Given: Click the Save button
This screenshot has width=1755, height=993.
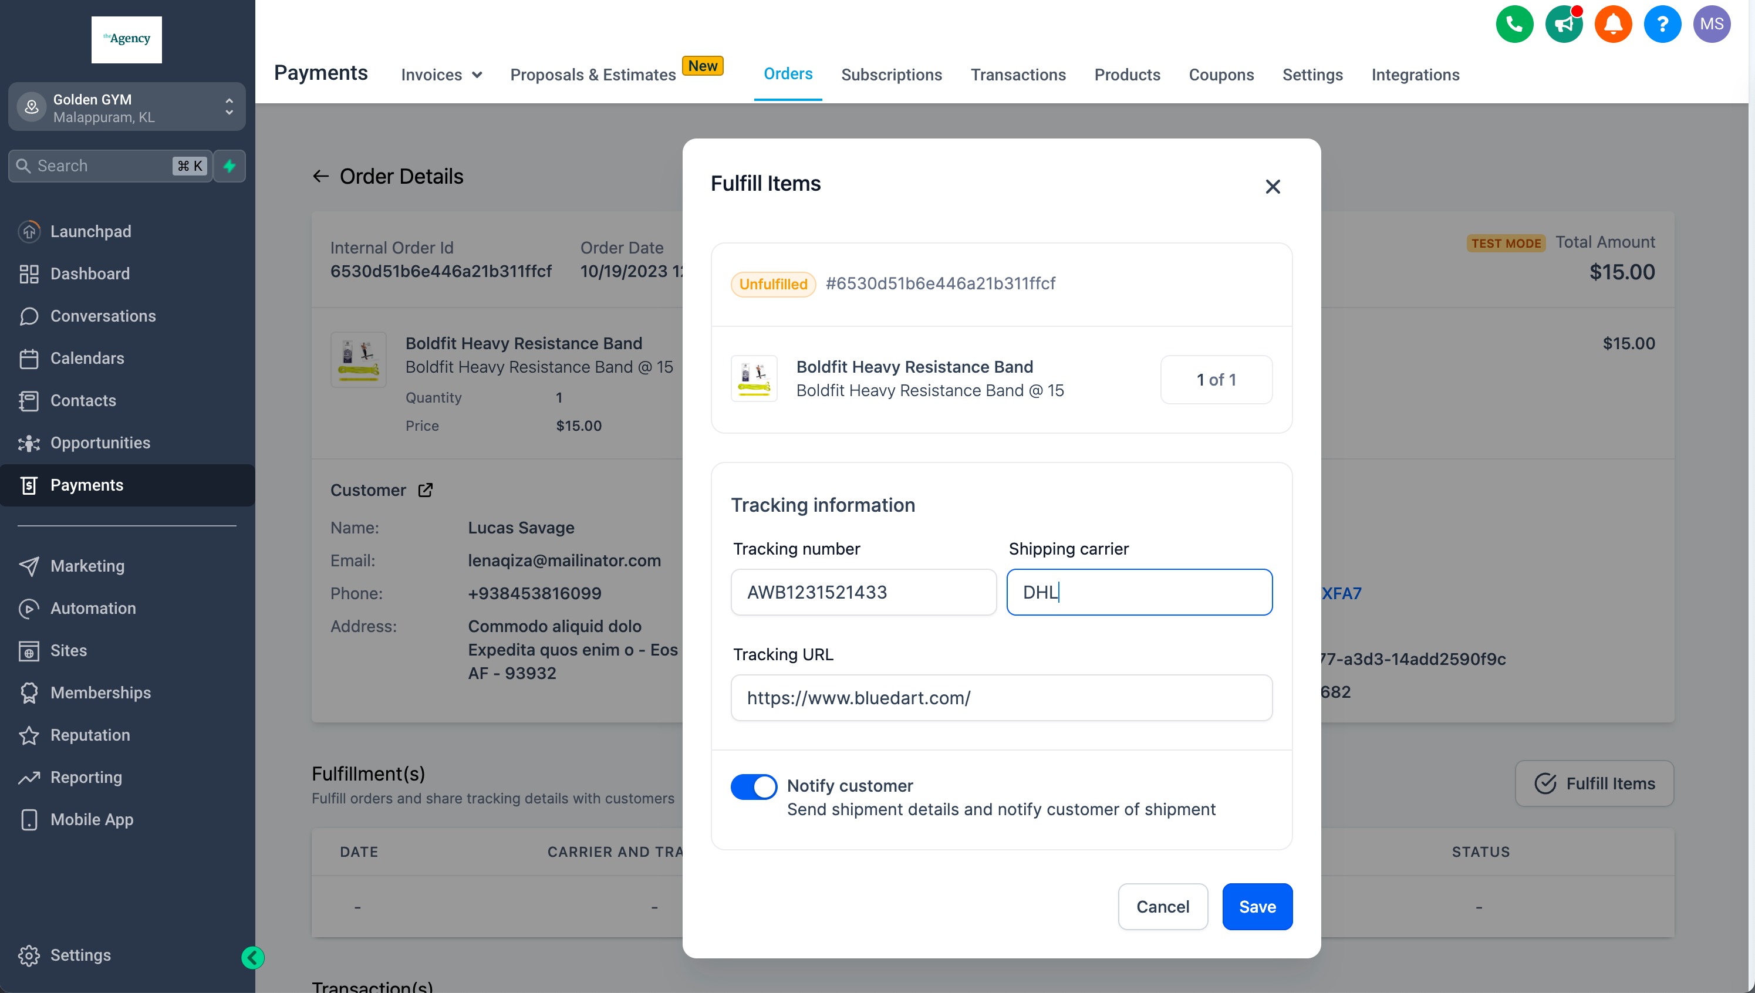Looking at the screenshot, I should [x=1257, y=906].
